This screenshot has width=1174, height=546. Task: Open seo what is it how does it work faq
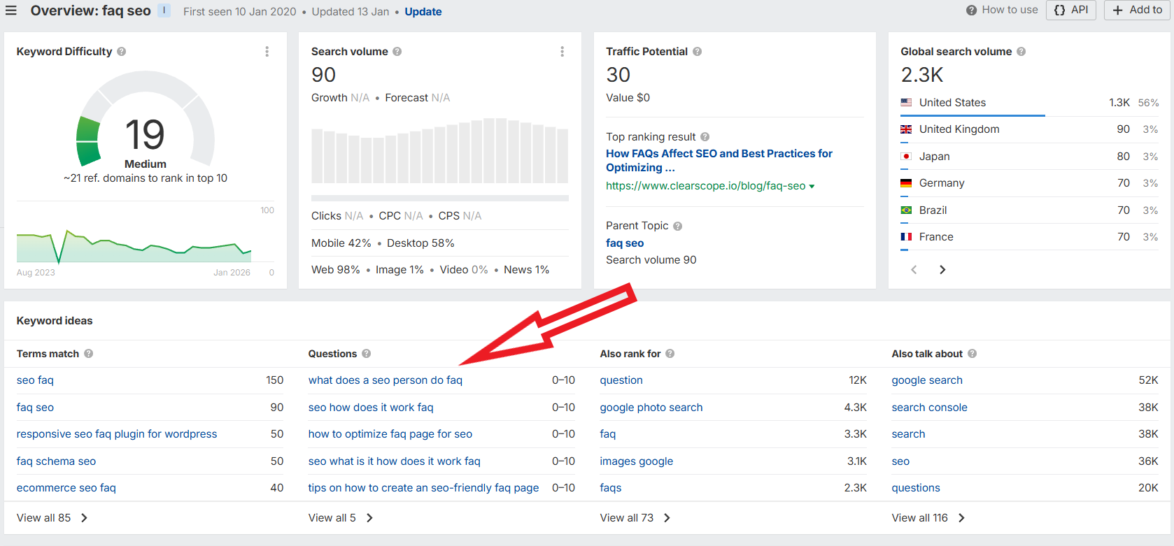395,461
